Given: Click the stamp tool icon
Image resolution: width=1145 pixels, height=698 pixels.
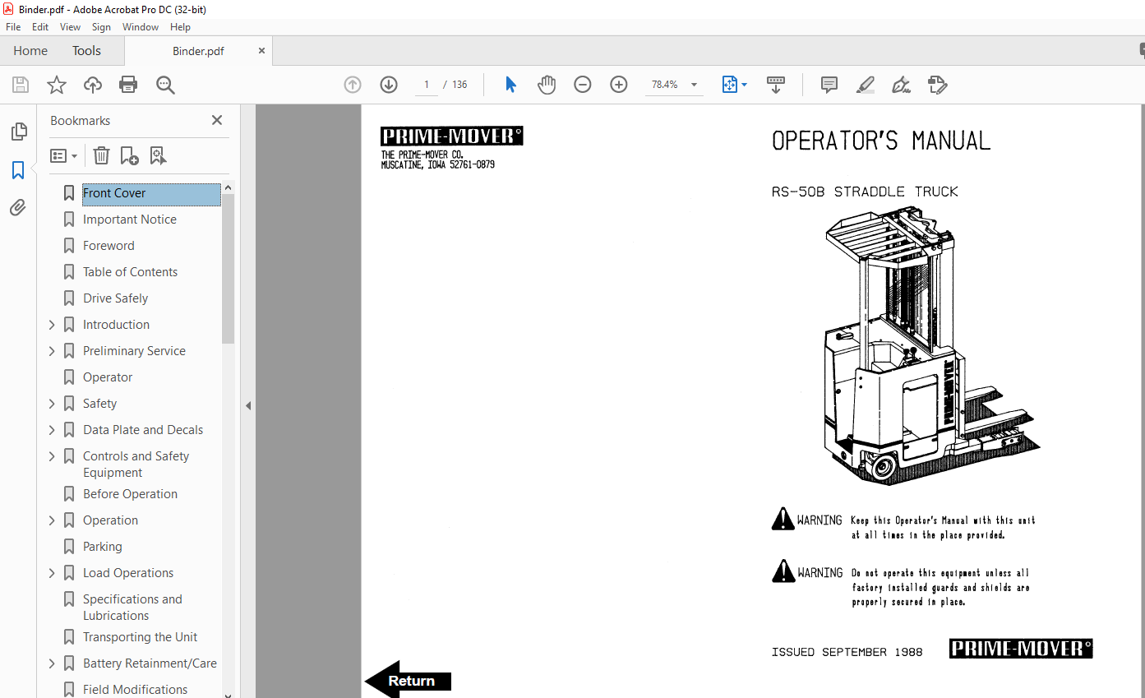Looking at the screenshot, I should [937, 85].
